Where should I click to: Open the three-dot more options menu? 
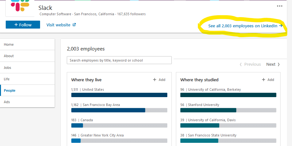(x=280, y=6)
